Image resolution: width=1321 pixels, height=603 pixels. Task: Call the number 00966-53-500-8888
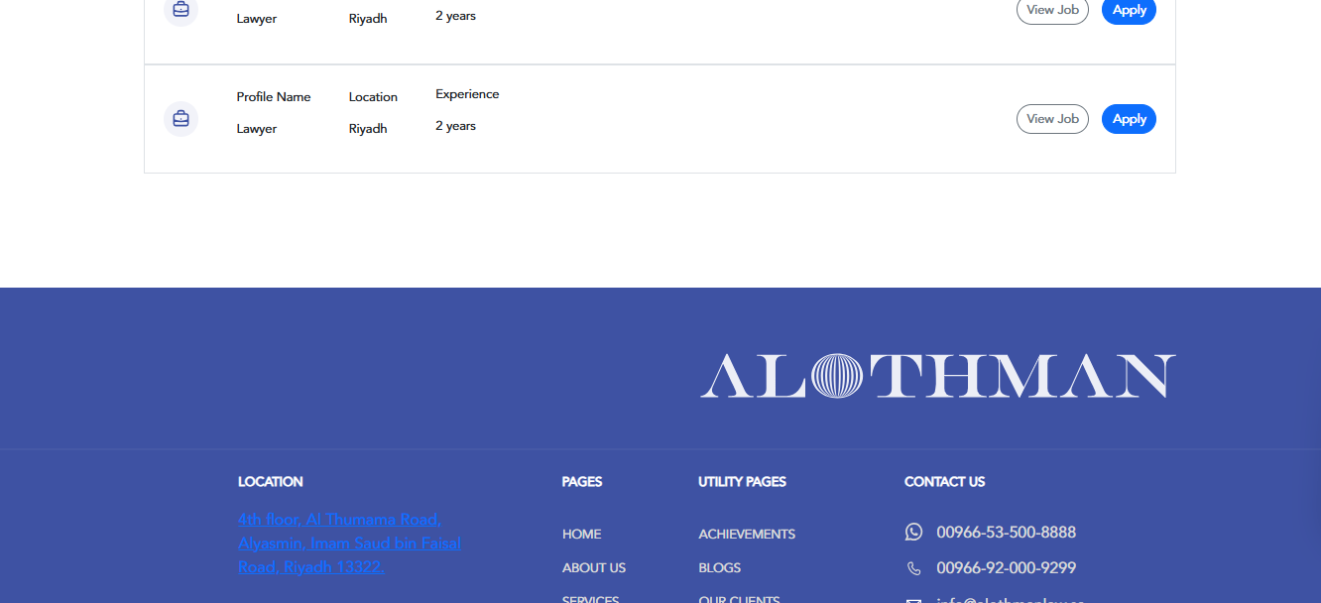(x=1006, y=533)
